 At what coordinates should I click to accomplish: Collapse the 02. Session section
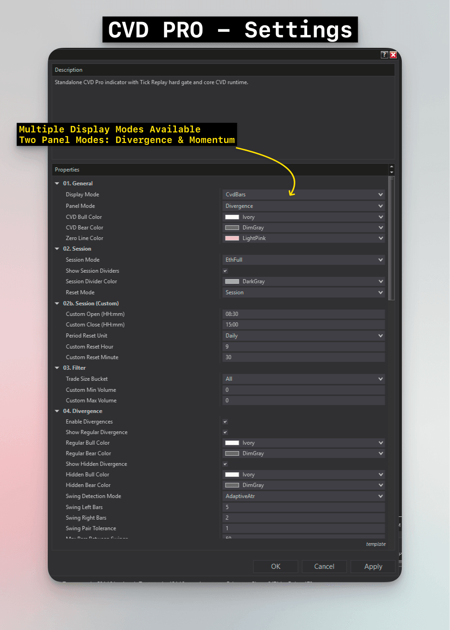pos(57,248)
